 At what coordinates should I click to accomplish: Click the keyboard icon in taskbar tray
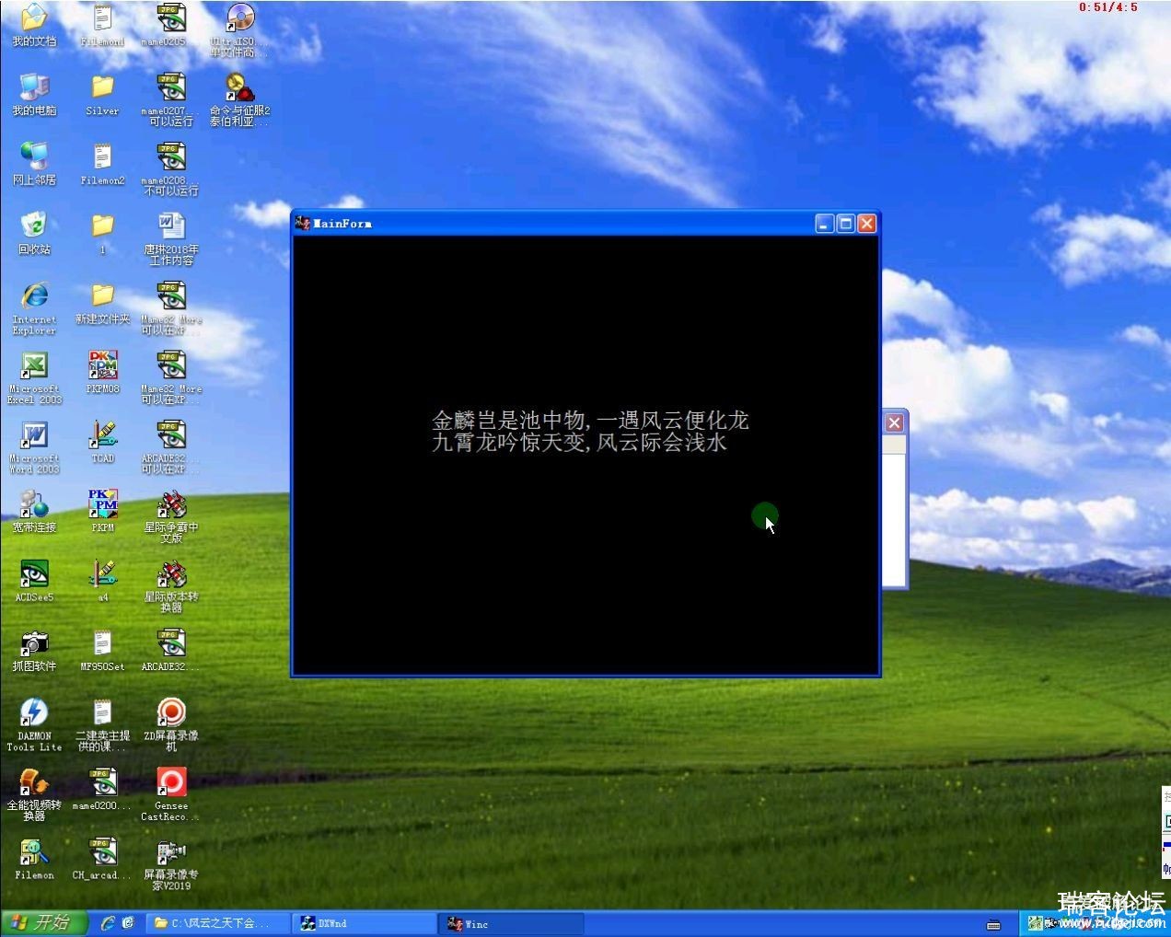point(993,924)
